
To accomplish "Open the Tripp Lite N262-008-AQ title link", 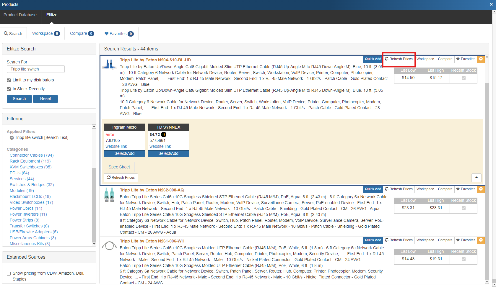I will click(152, 190).
